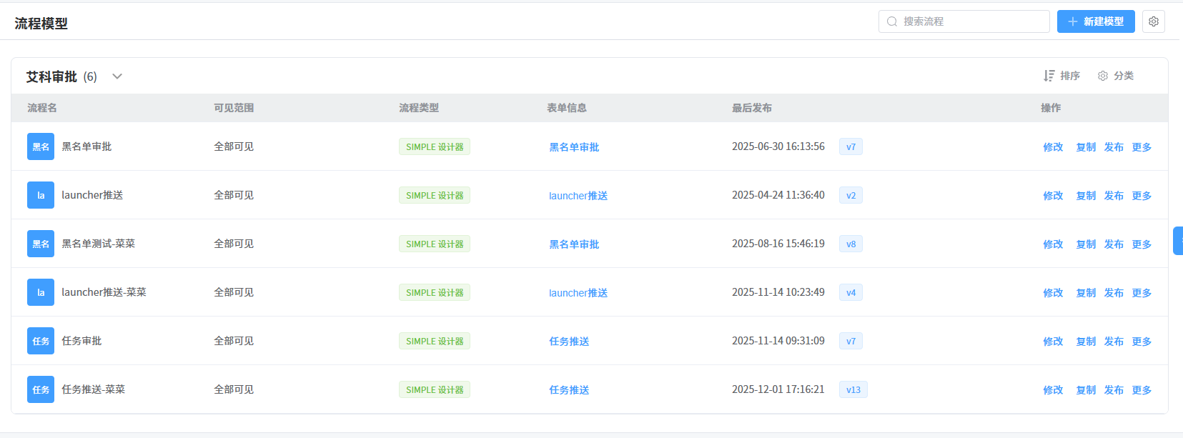Screen dimensions: 1183x438
Task: Click the 黑名单审批 row avatar icon
Action: pyautogui.click(x=41, y=146)
